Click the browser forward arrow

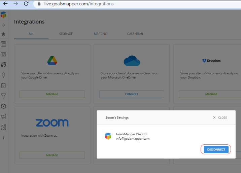16,4
